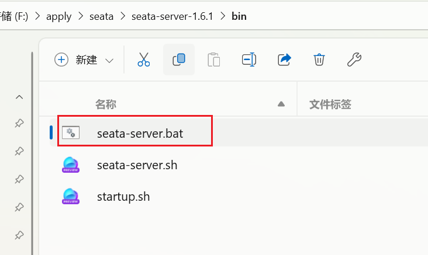The image size is (428, 255).
Task: Click the startup.sh file icon
Action: click(x=71, y=196)
